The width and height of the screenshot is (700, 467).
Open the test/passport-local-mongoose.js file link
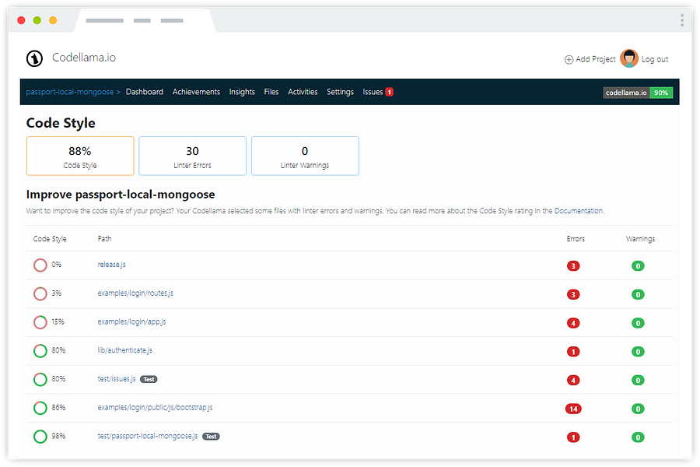pos(148,436)
